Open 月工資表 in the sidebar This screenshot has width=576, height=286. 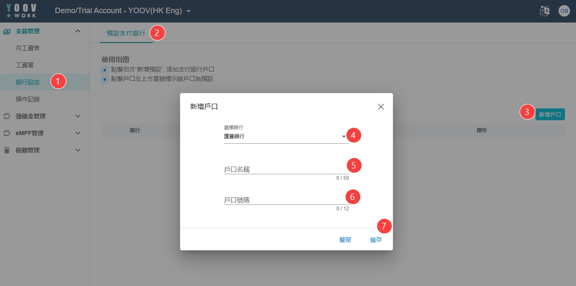click(x=28, y=48)
